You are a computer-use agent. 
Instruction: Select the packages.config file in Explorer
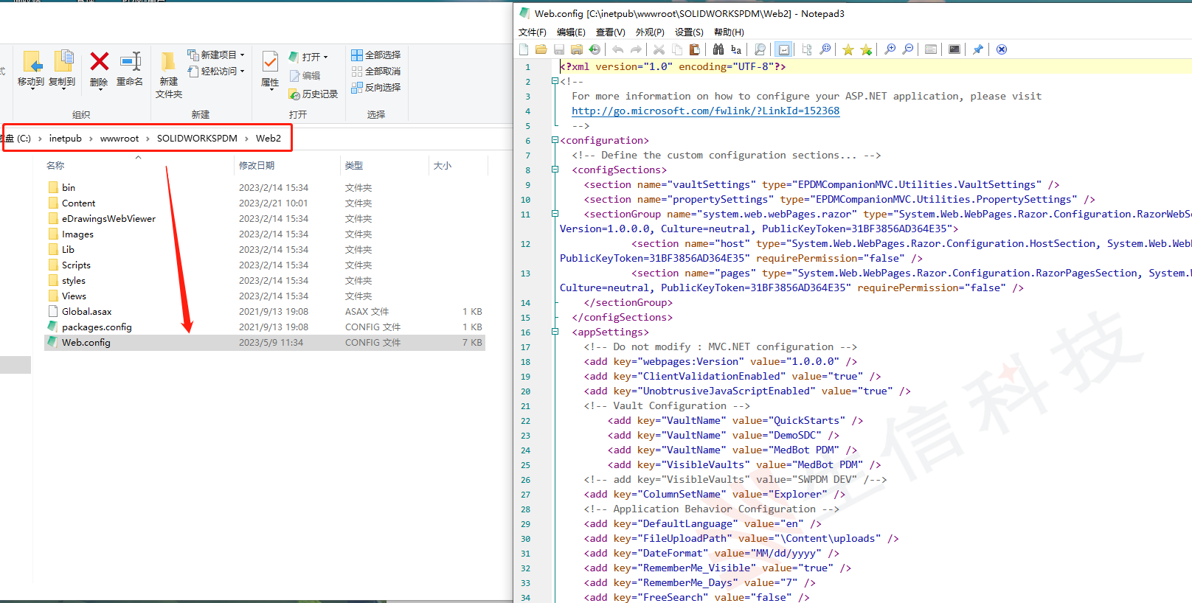point(265,327)
